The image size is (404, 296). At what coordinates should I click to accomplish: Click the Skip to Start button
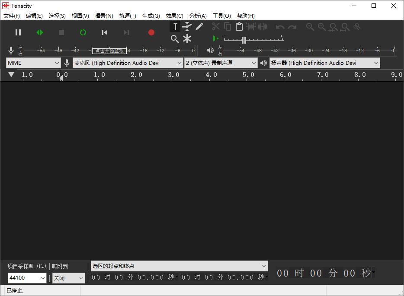tap(104, 32)
